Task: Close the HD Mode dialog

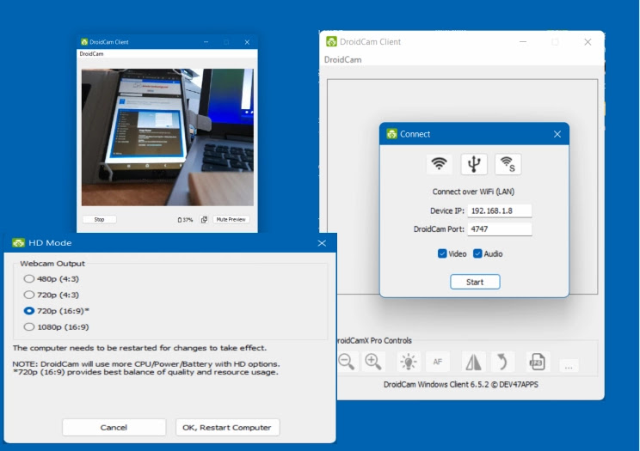Action: tap(322, 243)
